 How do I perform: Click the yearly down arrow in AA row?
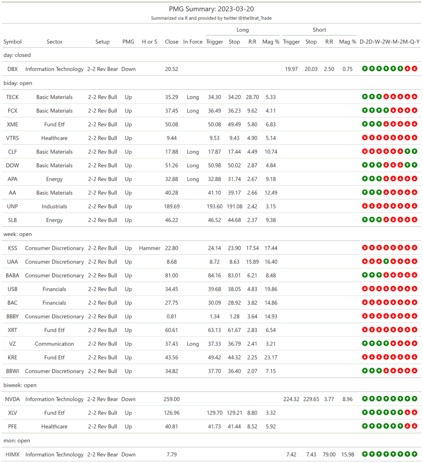pos(415,193)
